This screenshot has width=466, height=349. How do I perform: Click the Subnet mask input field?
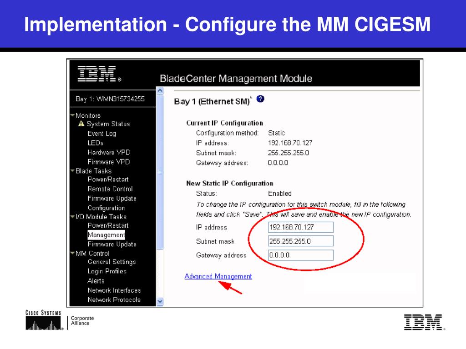coord(301,241)
